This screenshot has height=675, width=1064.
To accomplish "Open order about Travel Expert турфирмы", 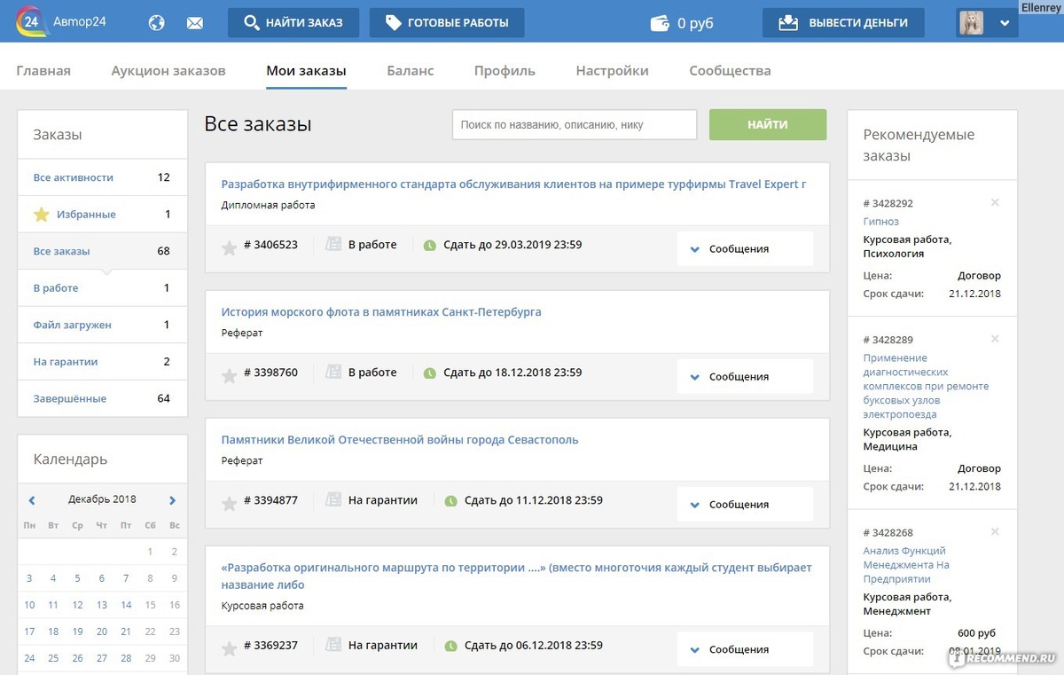I will click(x=513, y=184).
